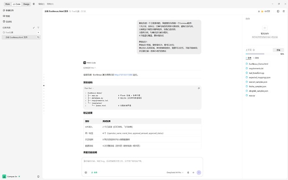The image size is (288, 180).
Task: Click the TRAE Code agent logo
Action: click(x=84, y=63)
